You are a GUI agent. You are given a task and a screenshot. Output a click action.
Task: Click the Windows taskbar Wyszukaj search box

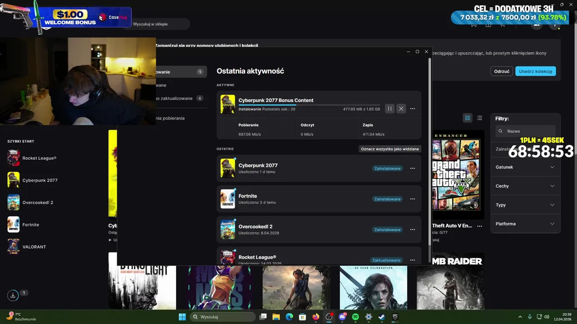223,317
